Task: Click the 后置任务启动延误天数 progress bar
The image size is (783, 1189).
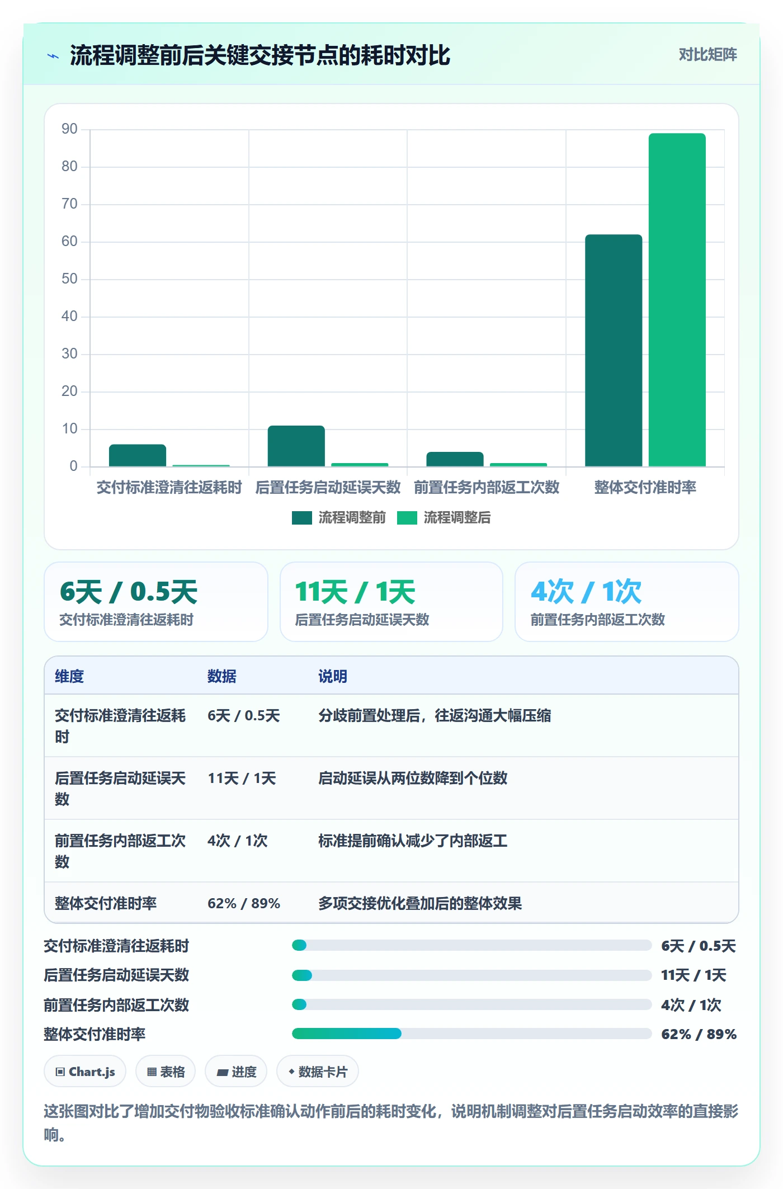Action: pos(471,975)
